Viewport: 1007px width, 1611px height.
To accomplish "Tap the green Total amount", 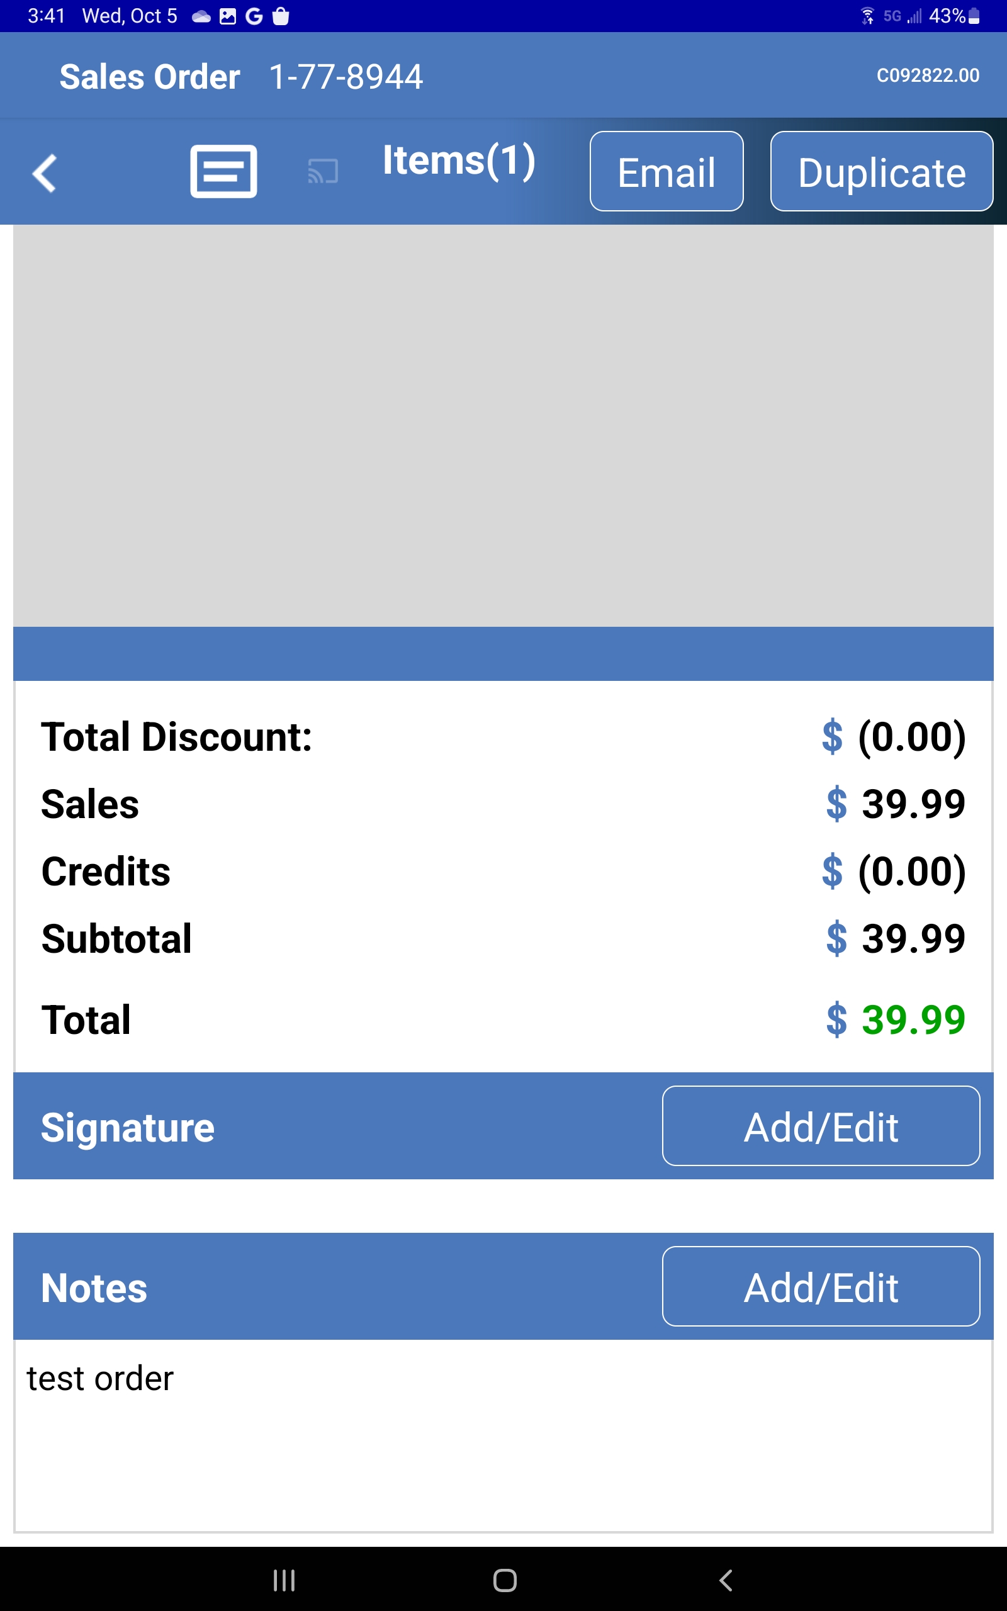I will click(913, 1020).
